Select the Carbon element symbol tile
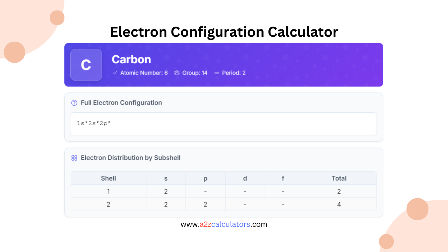Image resolution: width=448 pixels, height=252 pixels. pos(86,65)
